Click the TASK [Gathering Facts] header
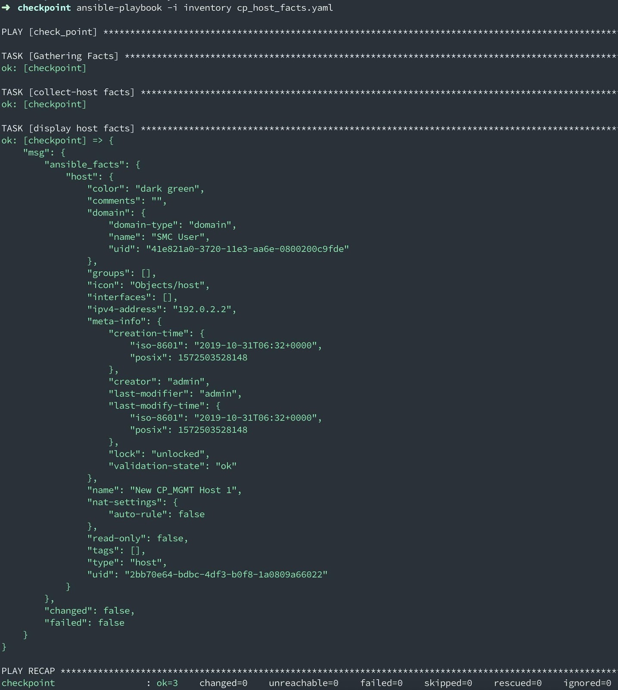 coord(60,56)
